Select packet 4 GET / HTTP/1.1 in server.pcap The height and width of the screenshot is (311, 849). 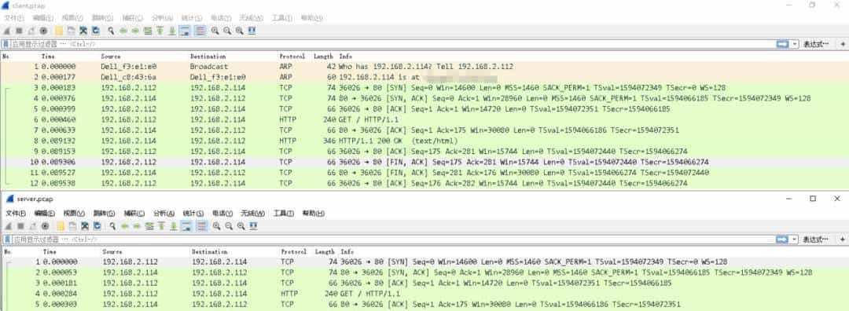pos(424,294)
